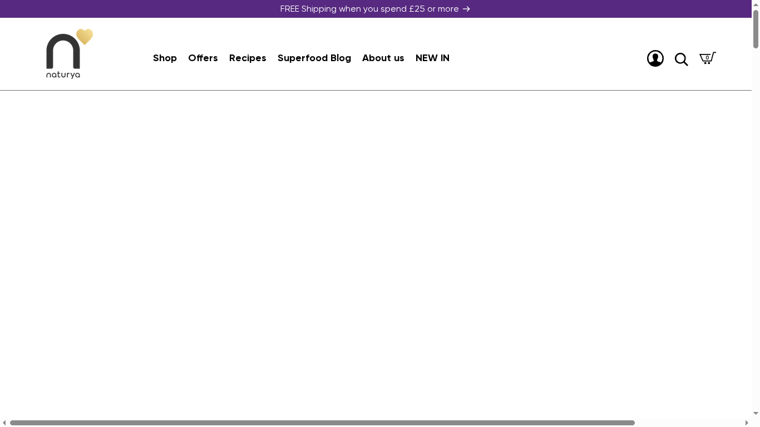Click the arrow in the shipping banner
The height and width of the screenshot is (427, 760).
click(x=466, y=9)
